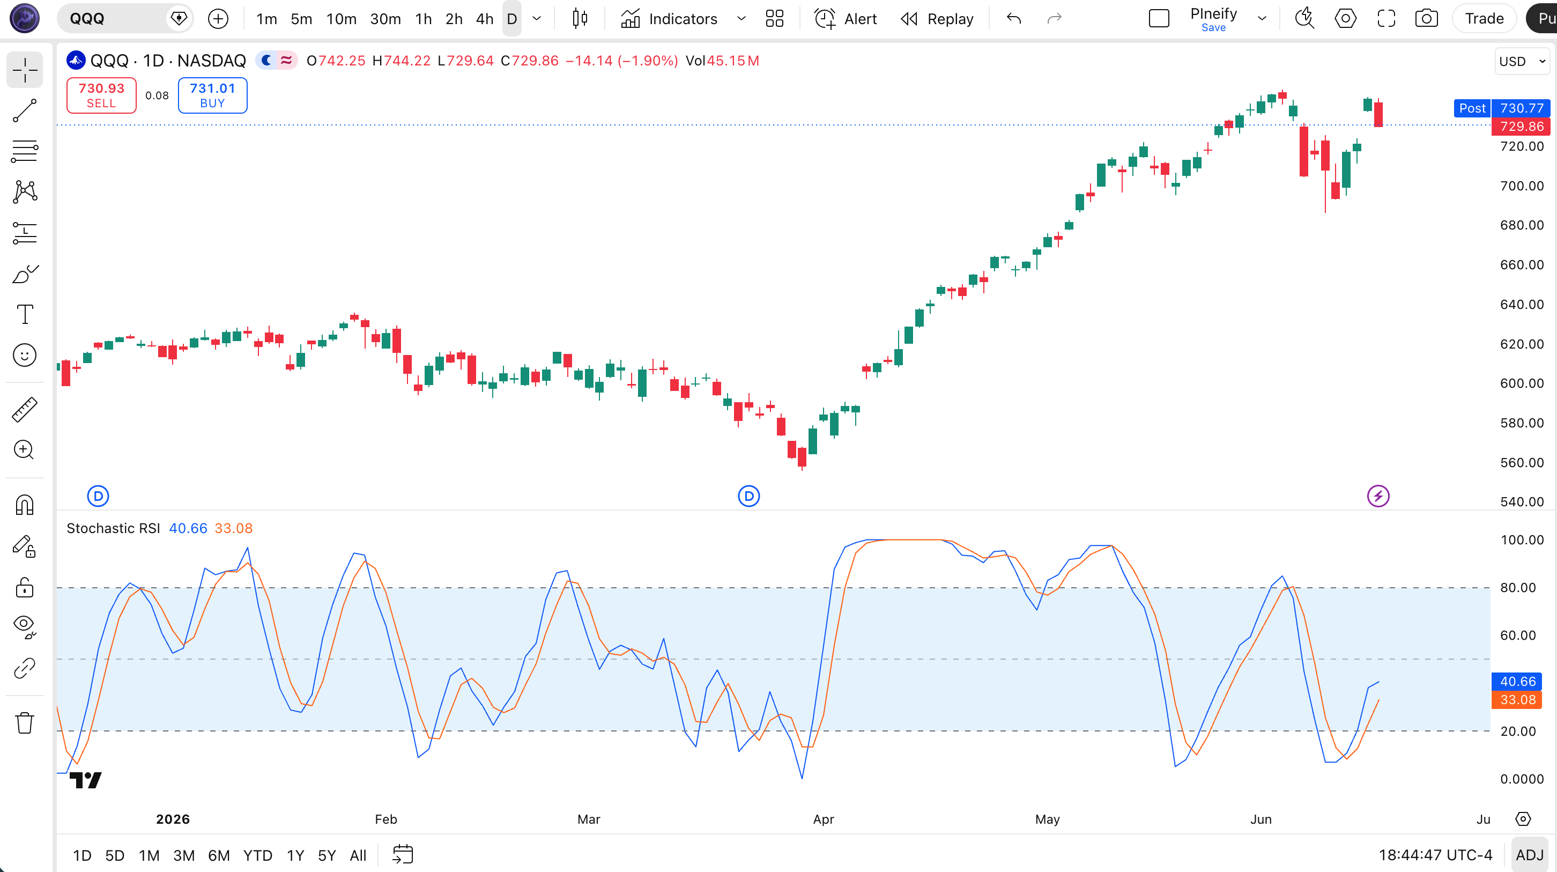Viewport: 1557px width, 872px height.
Task: Click the Trade button
Action: 1484,19
